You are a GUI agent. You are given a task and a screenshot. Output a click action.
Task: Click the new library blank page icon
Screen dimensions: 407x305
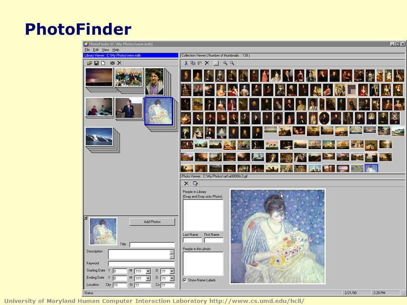[x=103, y=63]
